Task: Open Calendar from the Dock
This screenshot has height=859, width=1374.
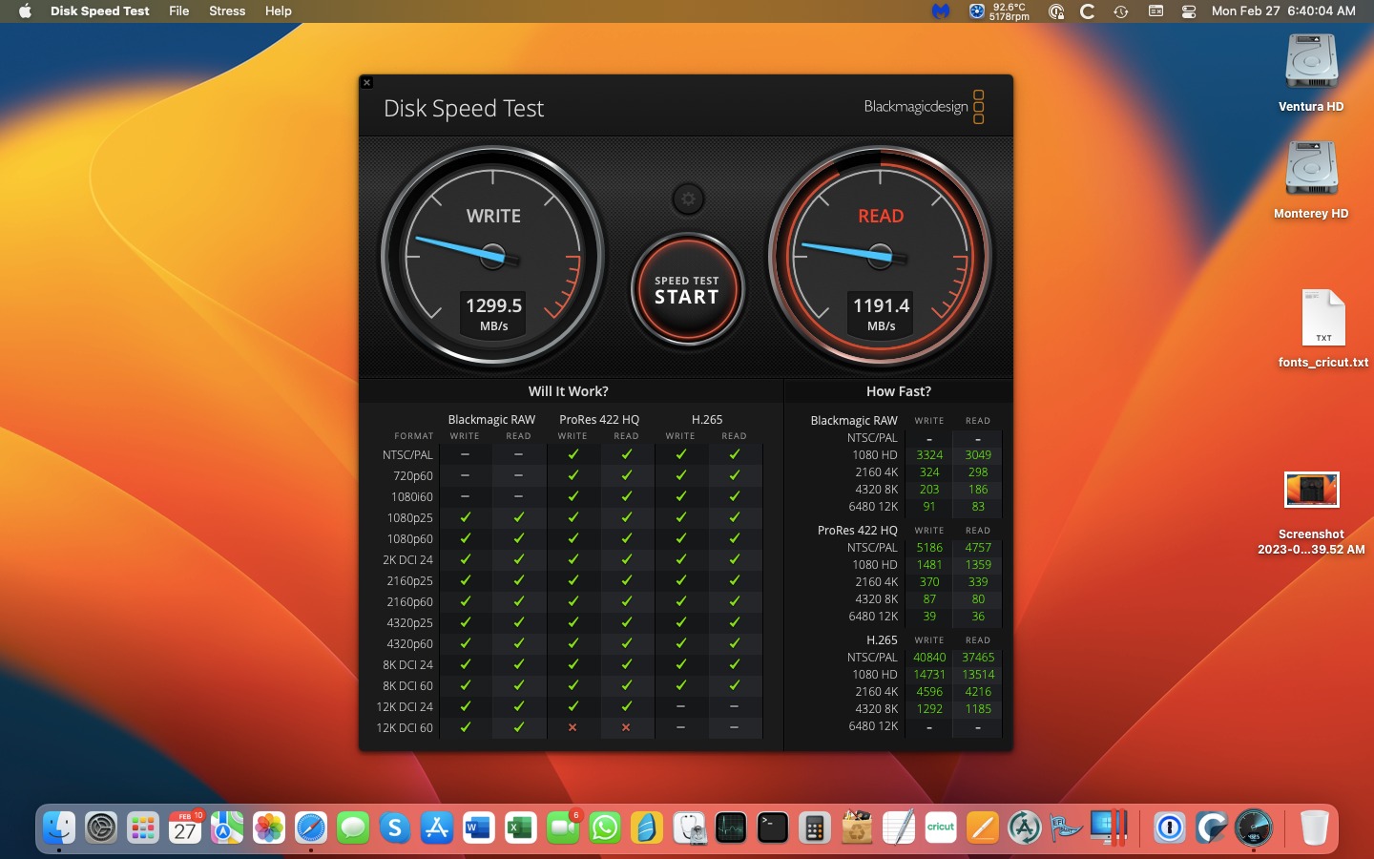Action: pos(185,828)
